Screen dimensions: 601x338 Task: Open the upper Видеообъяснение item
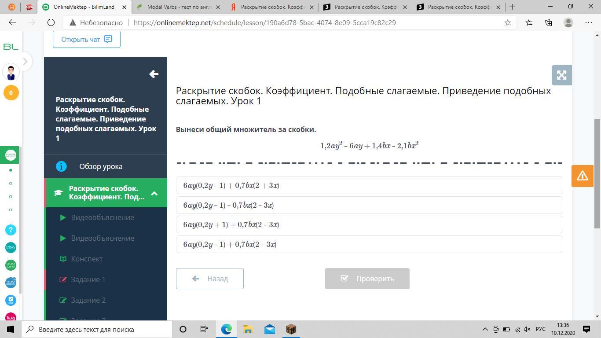[x=103, y=217]
